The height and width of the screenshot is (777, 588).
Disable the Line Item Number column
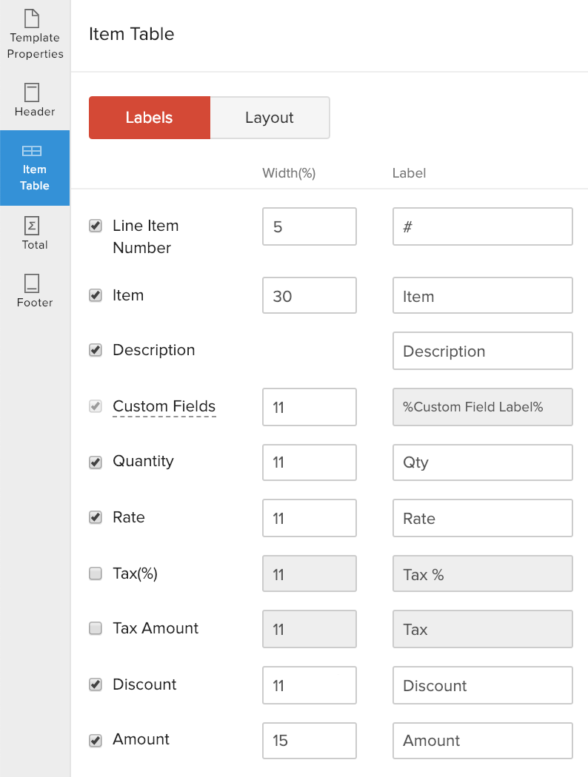(95, 226)
